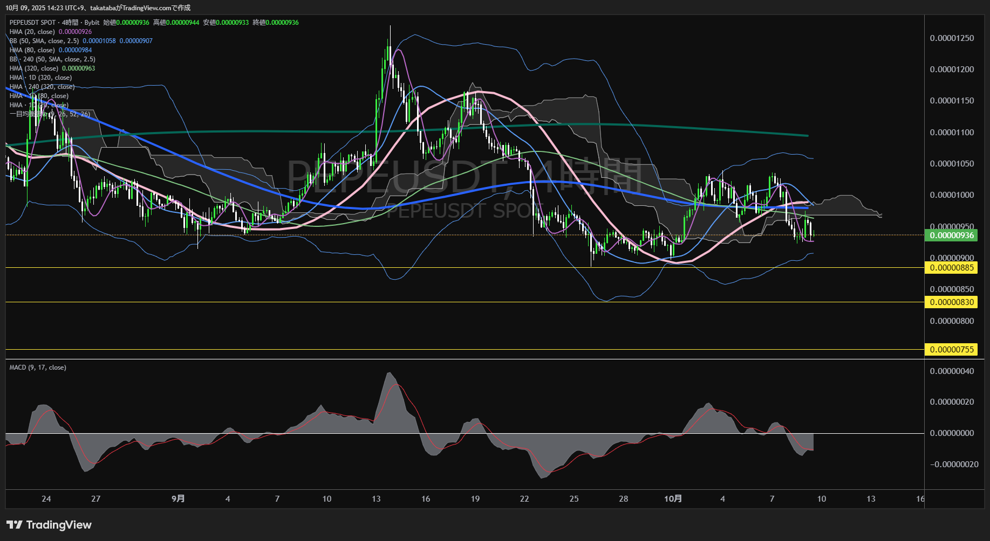The image size is (990, 541).
Task: Click the 10月 label on time axis
Action: point(673,499)
